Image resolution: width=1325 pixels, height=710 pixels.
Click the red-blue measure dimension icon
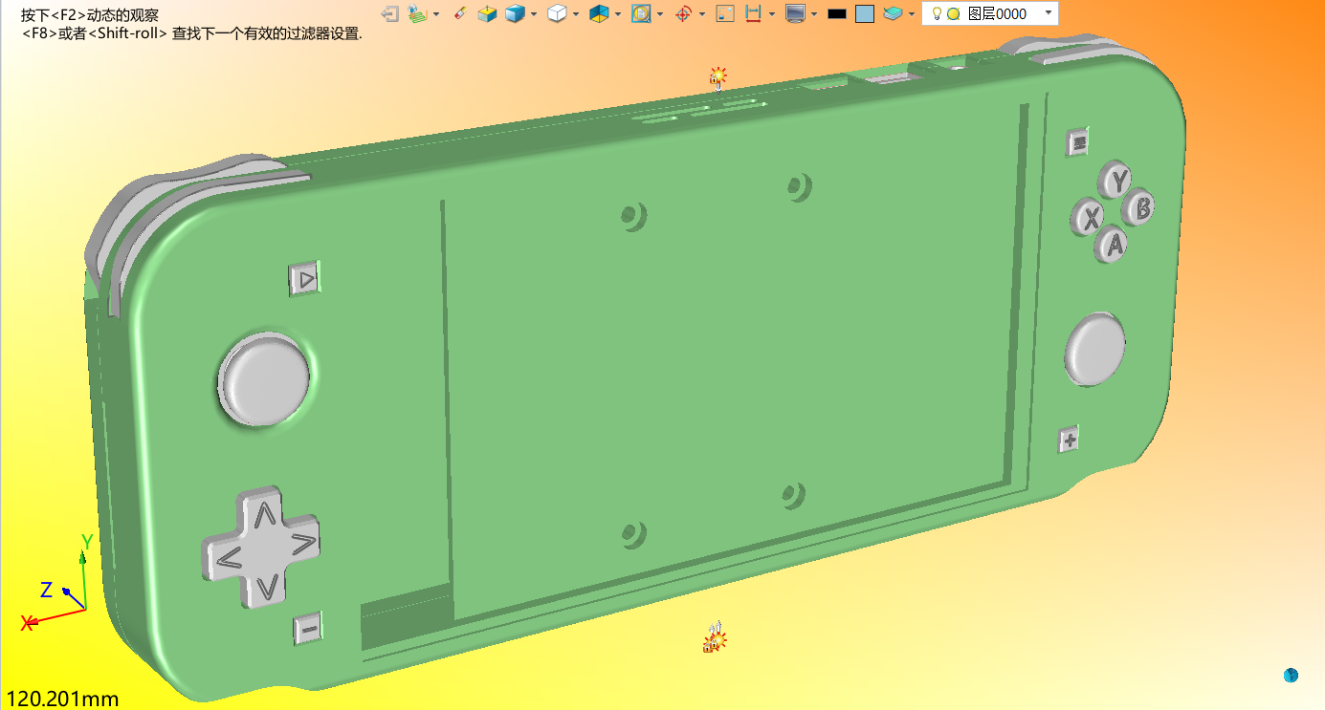753,13
